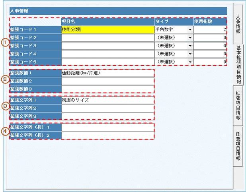
Task: Click the 拡張文字列（長）1 field
Action: pos(107,128)
